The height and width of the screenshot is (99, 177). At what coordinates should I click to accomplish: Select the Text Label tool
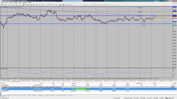[92, 5]
